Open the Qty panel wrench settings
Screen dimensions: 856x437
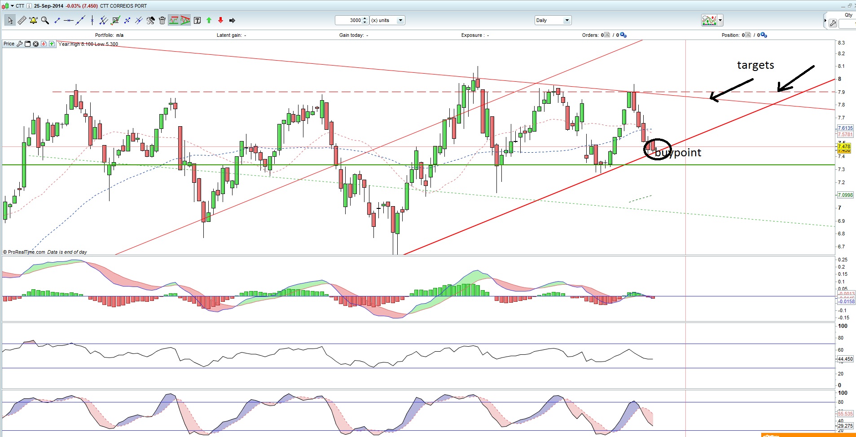(833, 23)
